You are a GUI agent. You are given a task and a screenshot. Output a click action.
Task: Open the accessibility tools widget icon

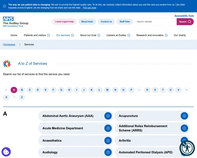click(187, 148)
